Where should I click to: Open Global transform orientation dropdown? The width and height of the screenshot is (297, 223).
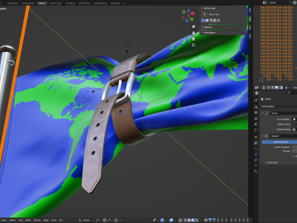(86, 220)
